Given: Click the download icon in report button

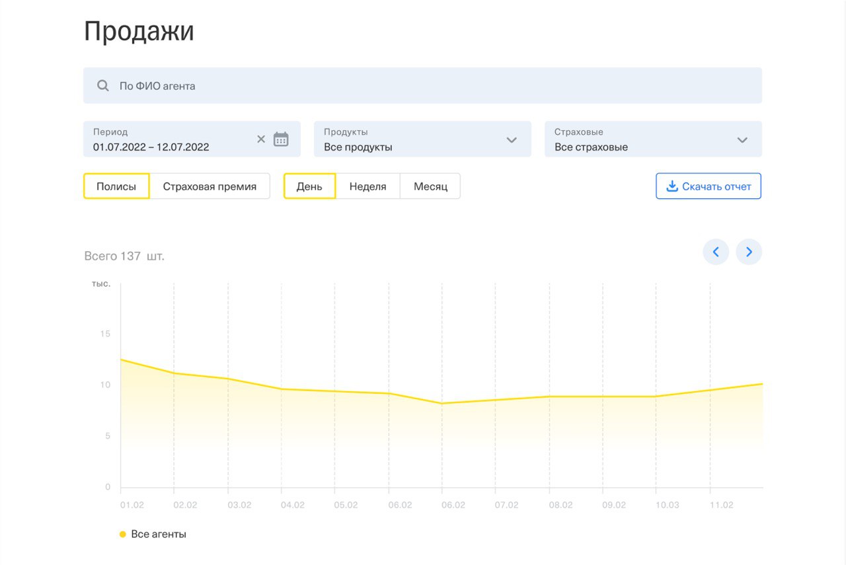Looking at the screenshot, I should click(x=672, y=186).
